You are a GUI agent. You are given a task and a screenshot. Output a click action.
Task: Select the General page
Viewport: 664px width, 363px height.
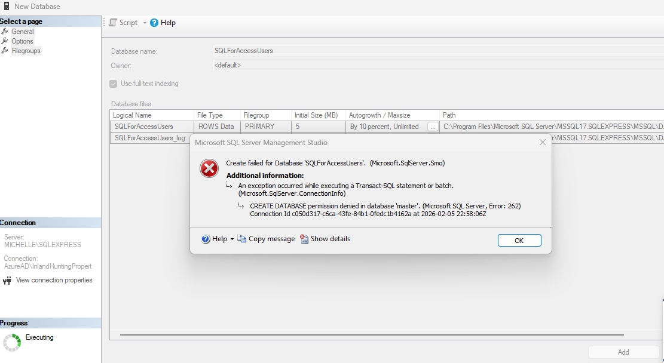[23, 32]
